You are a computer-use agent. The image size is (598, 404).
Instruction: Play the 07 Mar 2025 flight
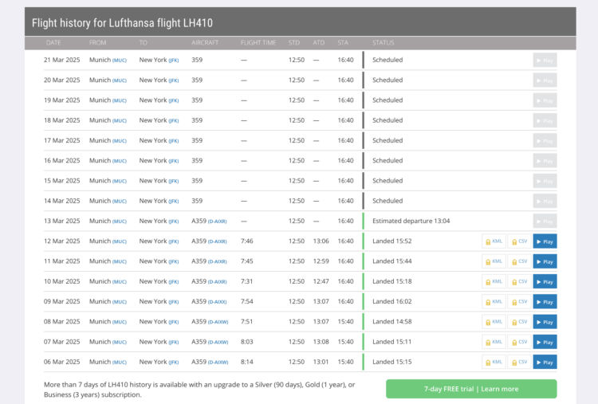click(545, 342)
